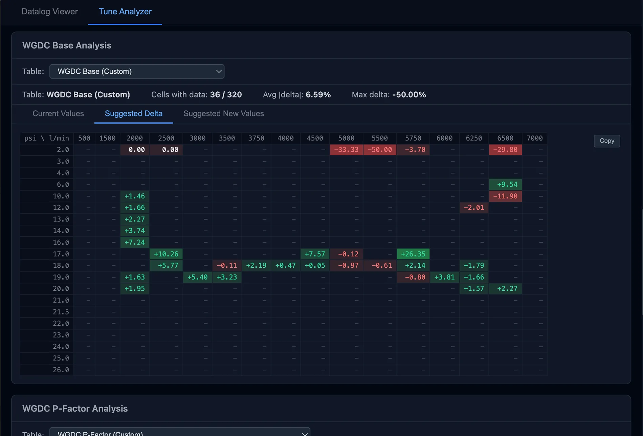Select the +26.35 cell
The width and height of the screenshot is (643, 436).
[413, 254]
